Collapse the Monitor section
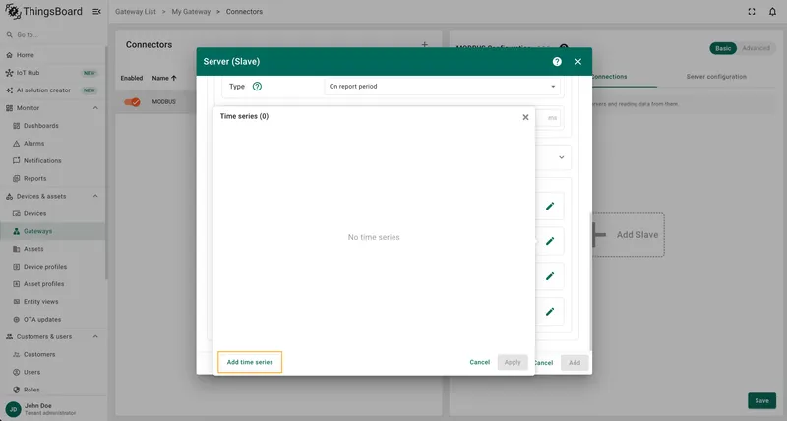The height and width of the screenshot is (421, 787). (x=95, y=108)
